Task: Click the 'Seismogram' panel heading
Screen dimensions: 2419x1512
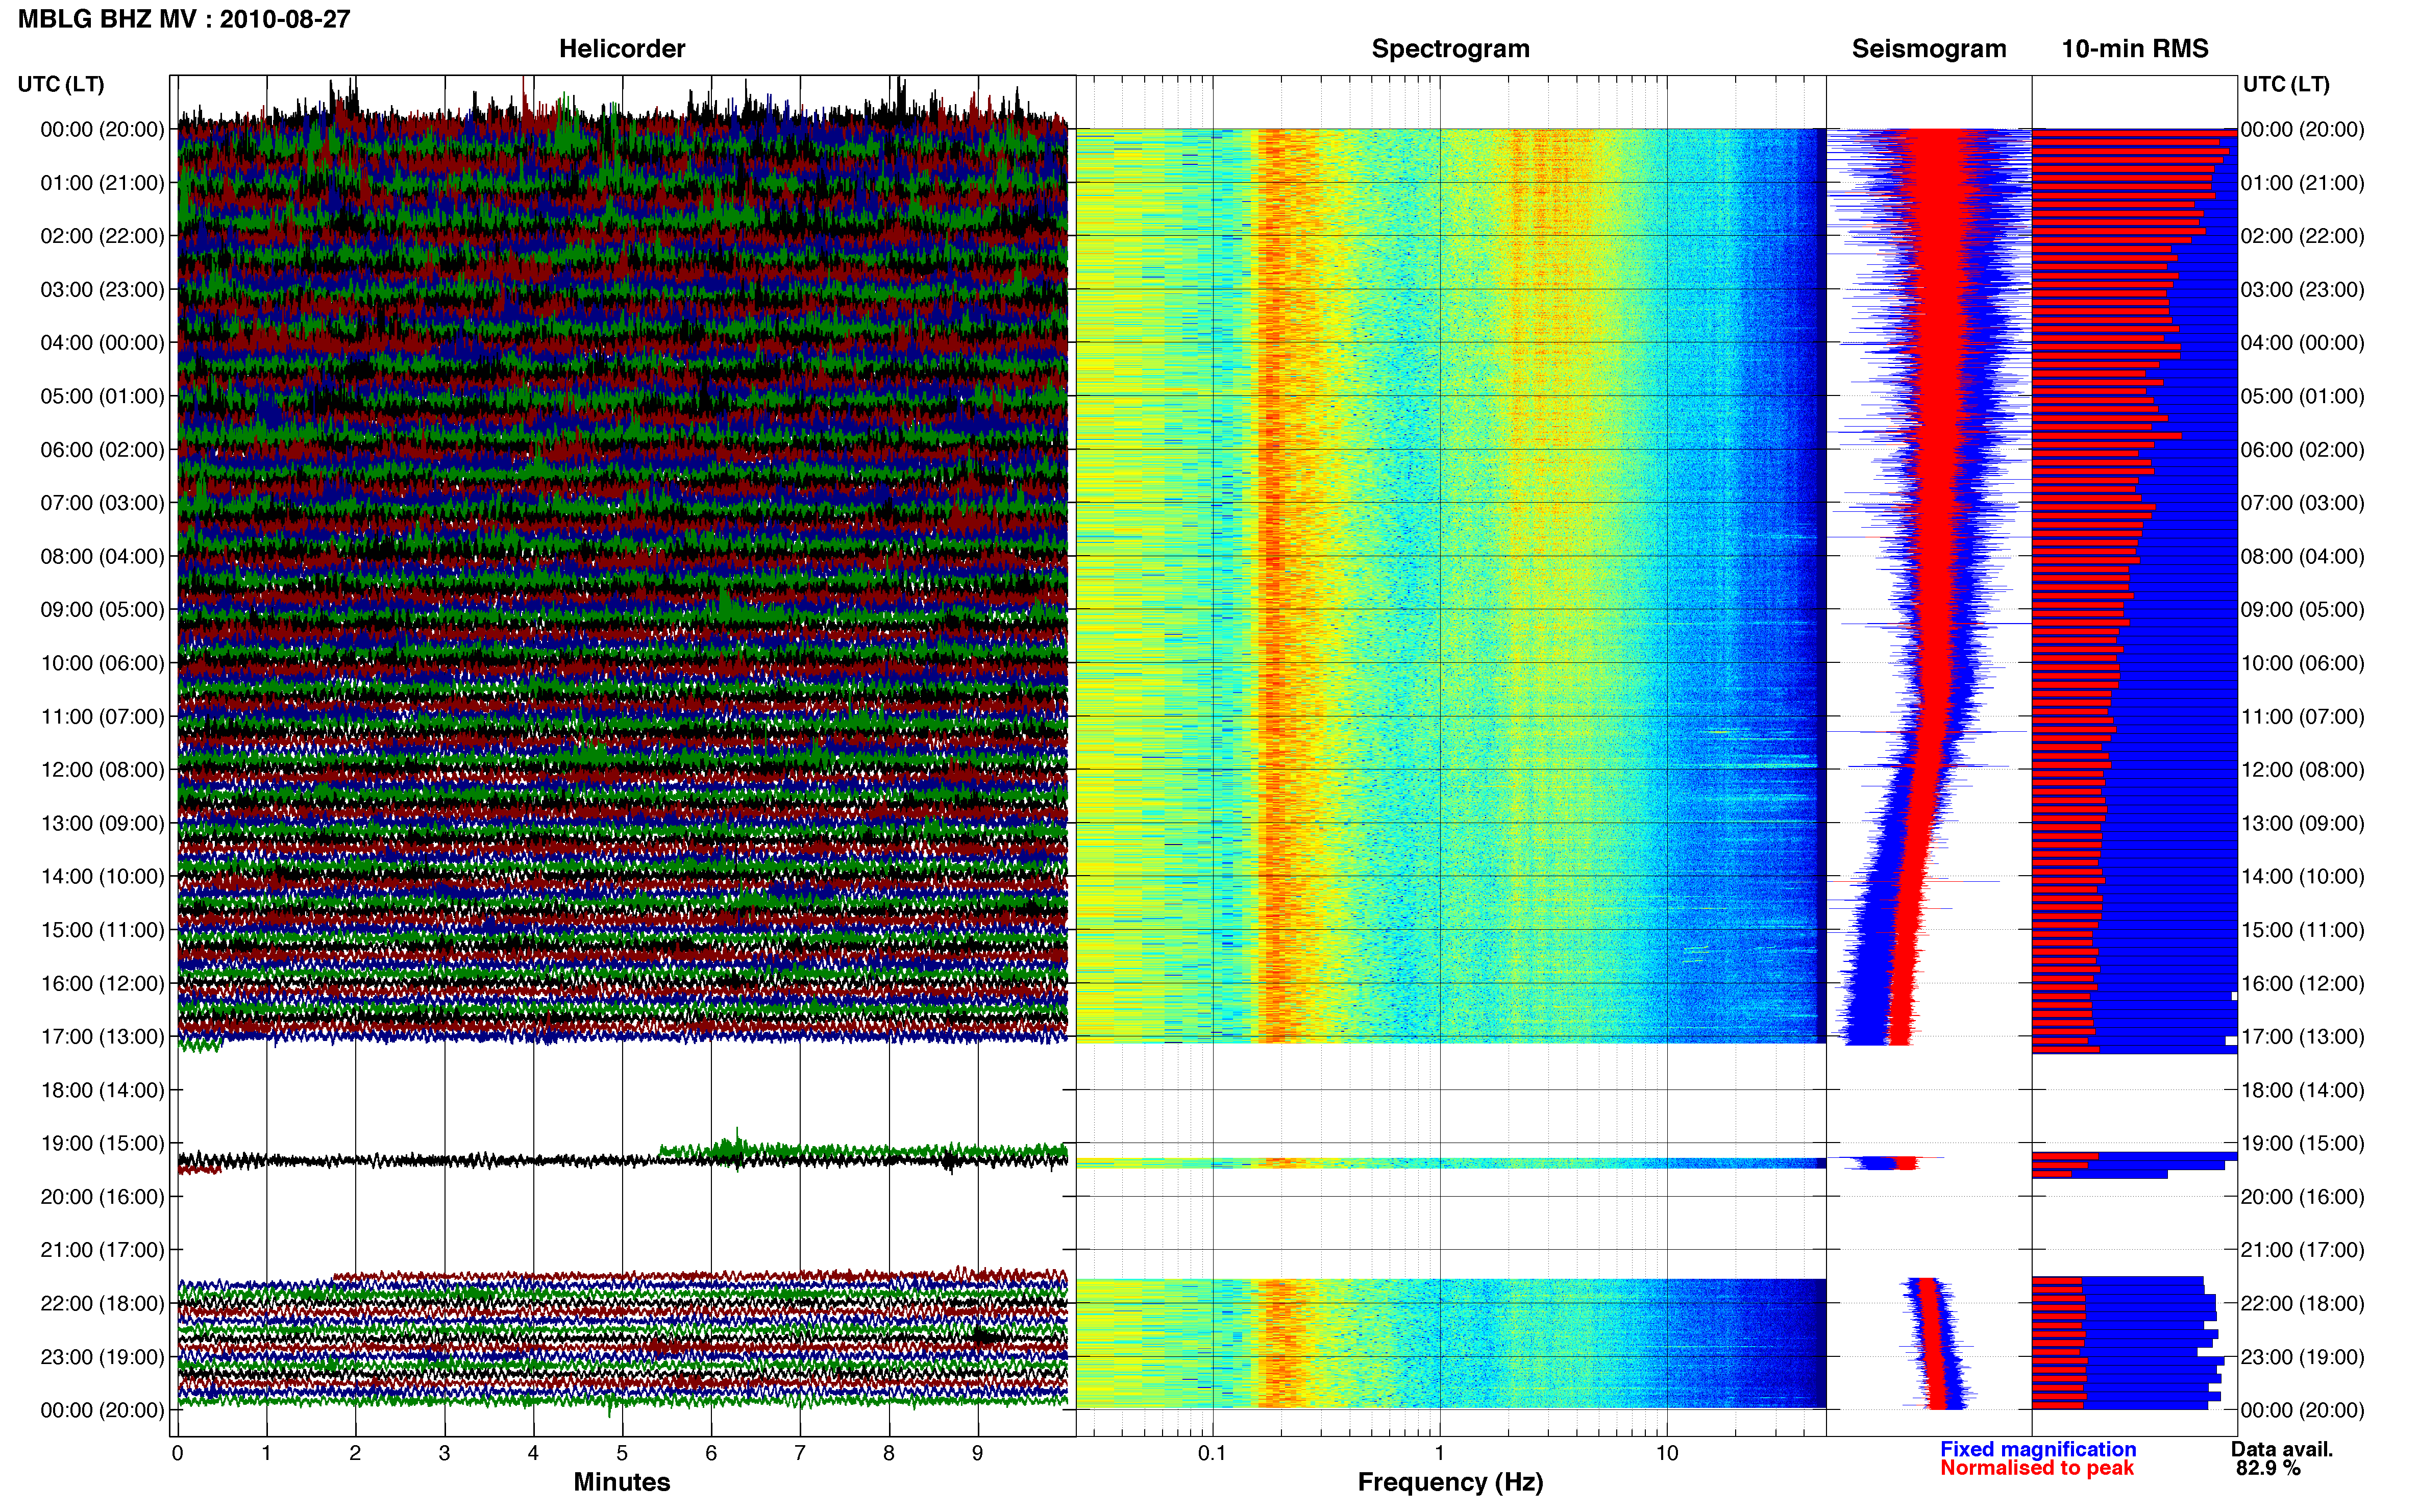Action: pos(1929,49)
